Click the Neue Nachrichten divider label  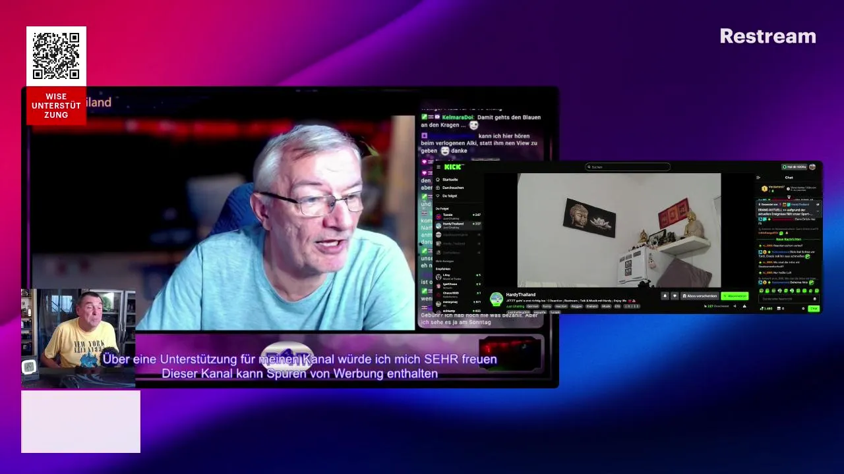pos(789,239)
